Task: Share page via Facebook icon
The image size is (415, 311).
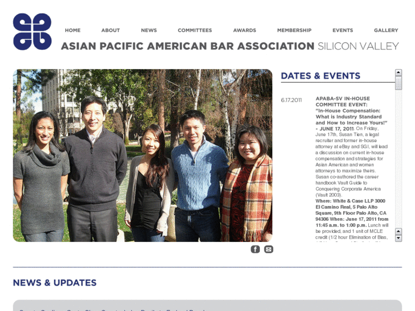Action: [x=255, y=249]
